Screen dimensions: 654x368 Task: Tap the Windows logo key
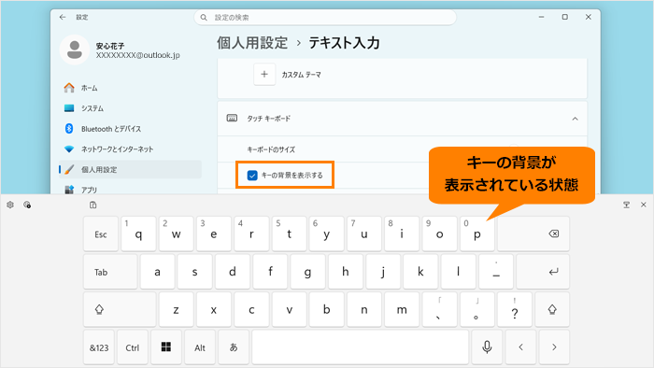click(x=166, y=347)
